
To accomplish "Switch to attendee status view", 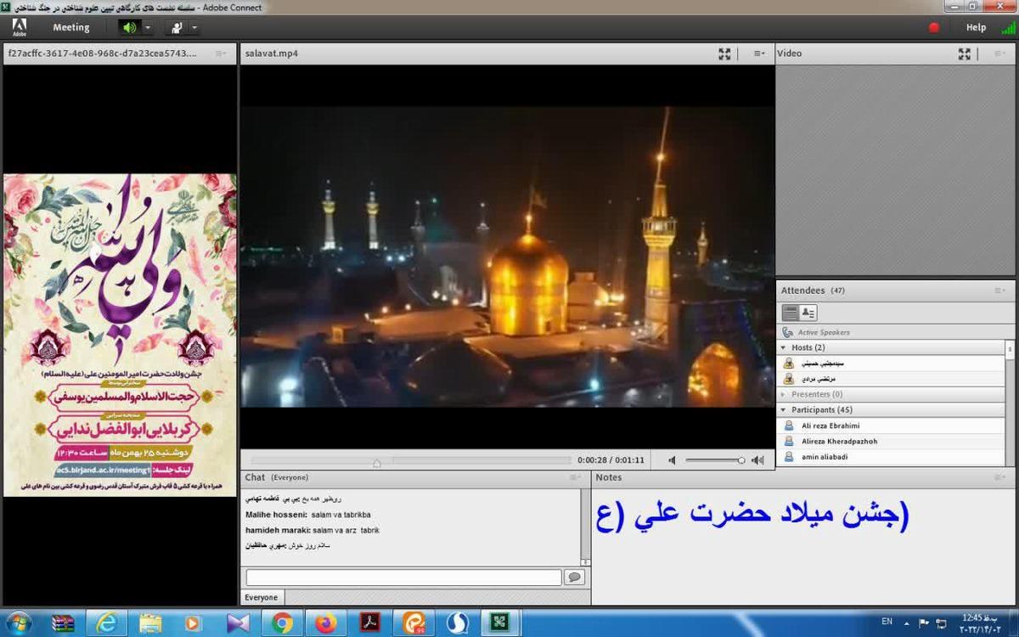I will 808,313.
